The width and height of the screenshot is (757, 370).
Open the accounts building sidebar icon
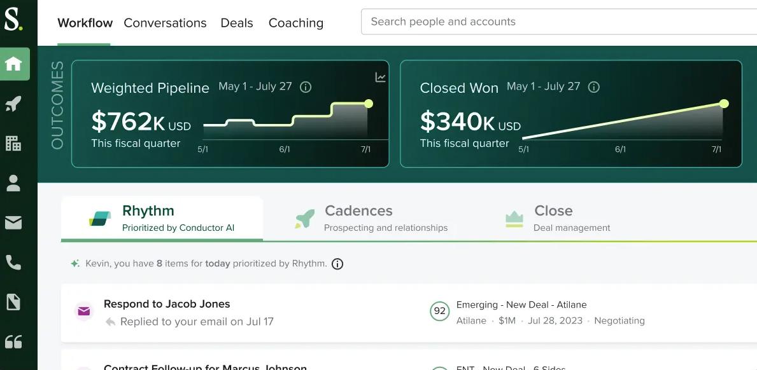[x=13, y=143]
